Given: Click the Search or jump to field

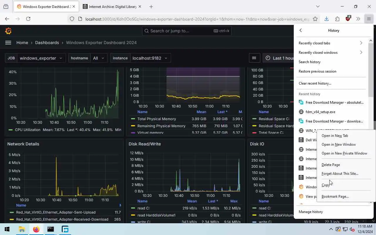Looking at the screenshot, I should 187,31.
